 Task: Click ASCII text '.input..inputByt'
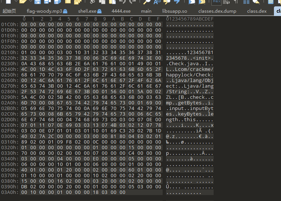(189, 109)
